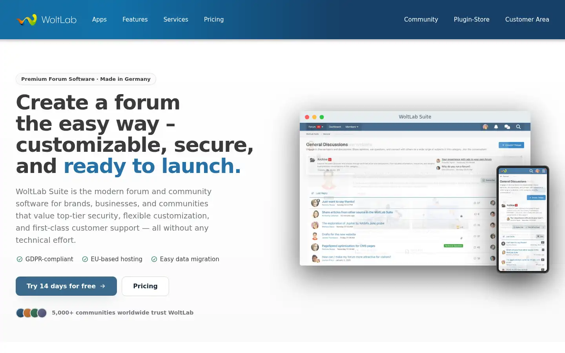
Task: Go to Pricing in the top navigation
Action: click(x=214, y=20)
